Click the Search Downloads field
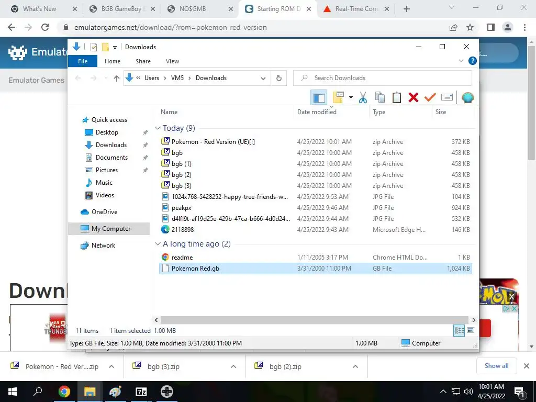Screen dimensions: 536x402 click(383, 78)
